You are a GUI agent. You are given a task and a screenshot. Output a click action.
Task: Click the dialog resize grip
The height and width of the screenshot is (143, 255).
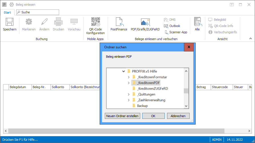point(191,121)
